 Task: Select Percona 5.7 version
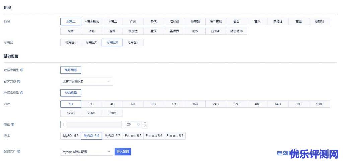pos(175,136)
